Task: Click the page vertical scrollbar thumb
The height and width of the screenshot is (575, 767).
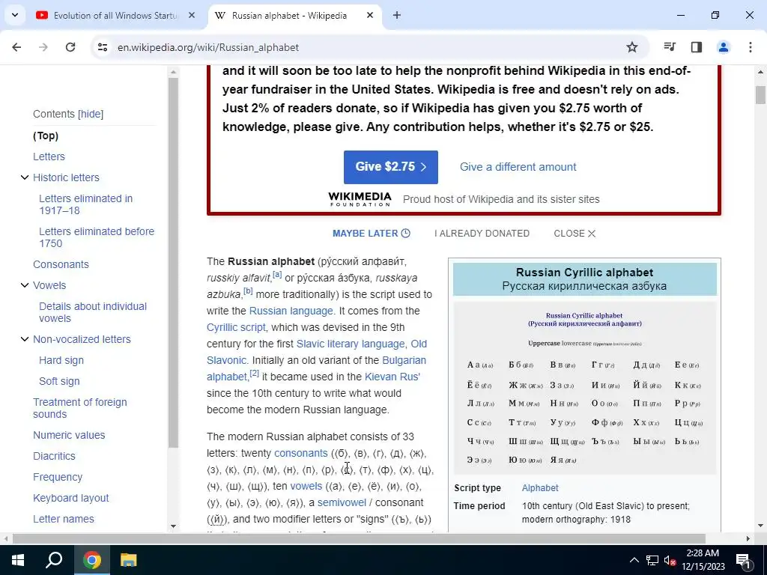Action: coord(760,95)
